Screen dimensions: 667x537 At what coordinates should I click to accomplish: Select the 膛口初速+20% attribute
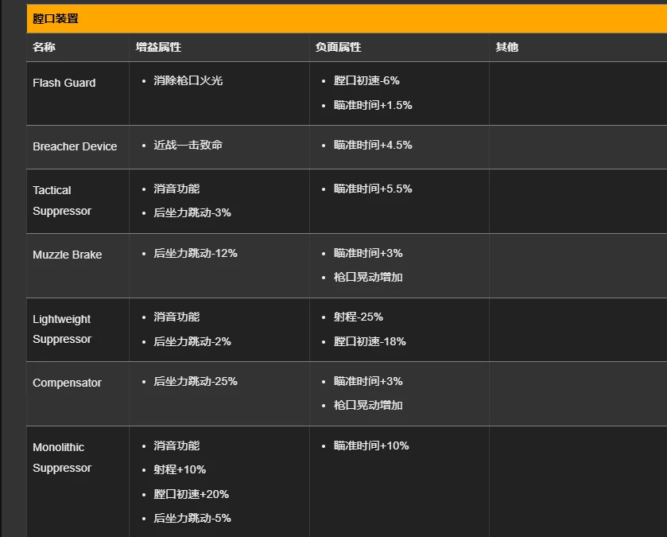192,494
